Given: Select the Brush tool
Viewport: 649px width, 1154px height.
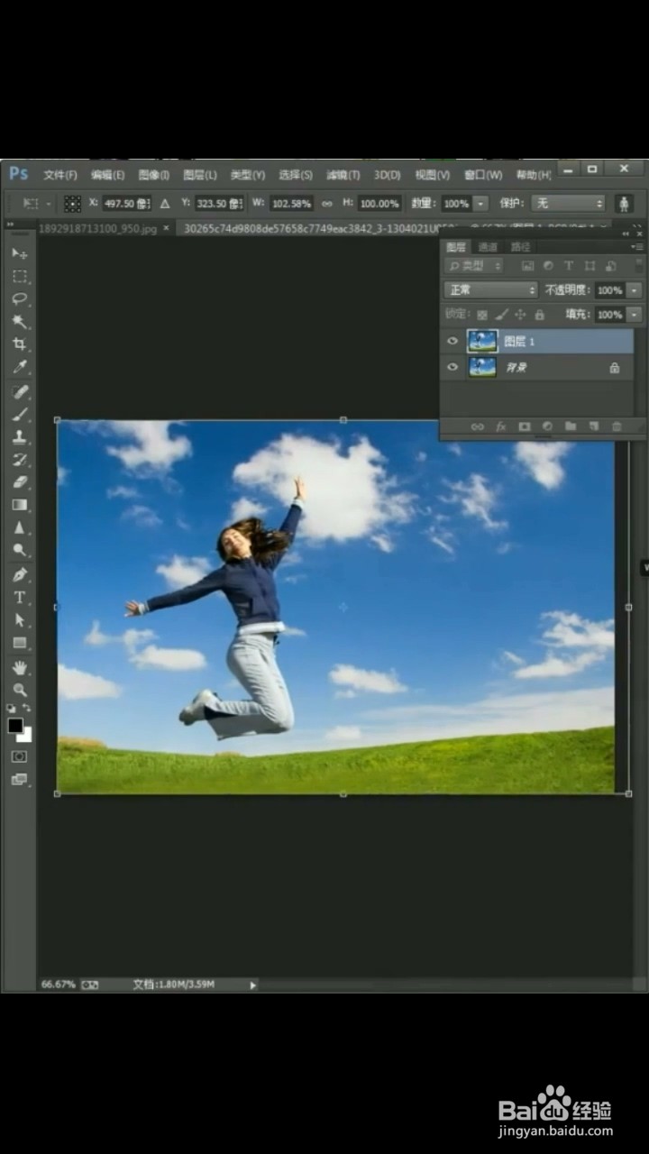Looking at the screenshot, I should (x=19, y=415).
